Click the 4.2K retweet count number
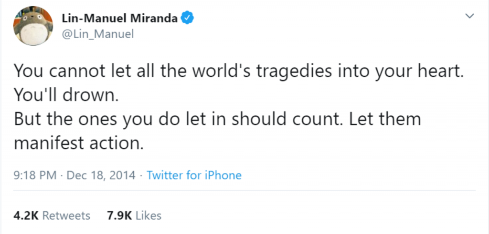This screenshot has width=489, height=234. (x=26, y=215)
